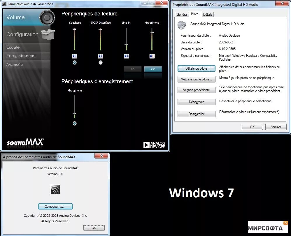Click the Microphone playback volume slider

tap(152, 39)
